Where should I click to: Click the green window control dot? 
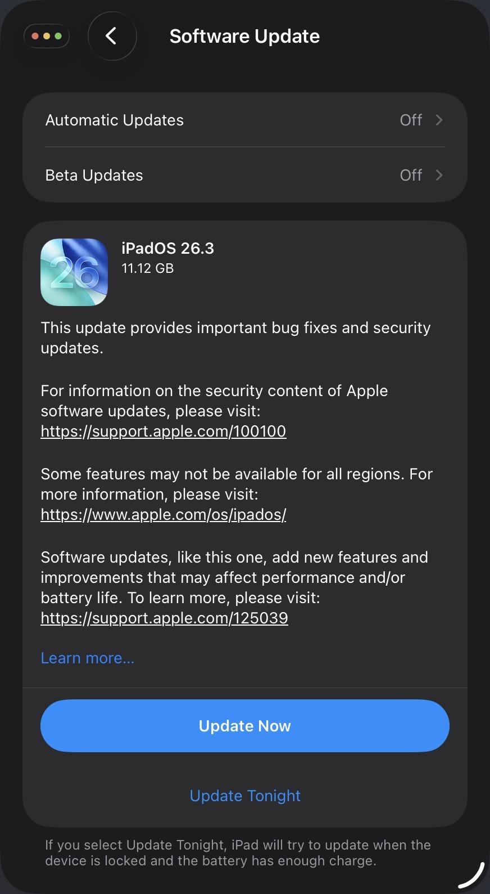pyautogui.click(x=58, y=36)
